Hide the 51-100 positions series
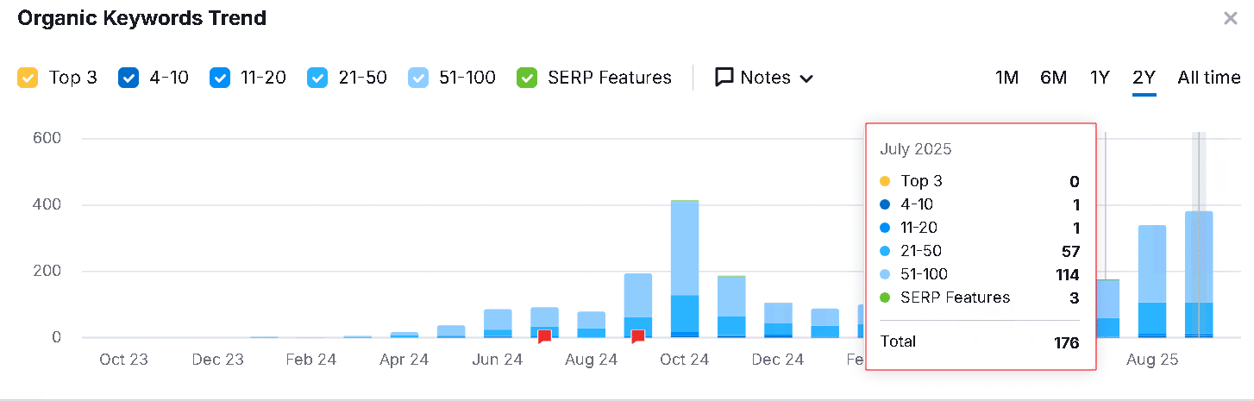 [417, 78]
